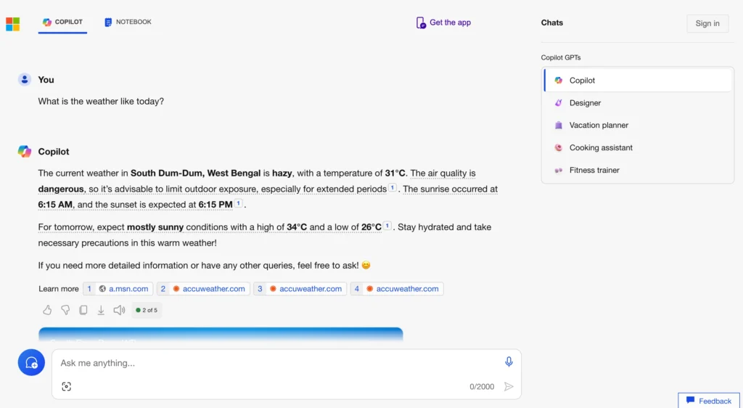Viewport: 743px width, 408px height.
Task: Open the Vacation planner GPT
Action: (x=638, y=125)
